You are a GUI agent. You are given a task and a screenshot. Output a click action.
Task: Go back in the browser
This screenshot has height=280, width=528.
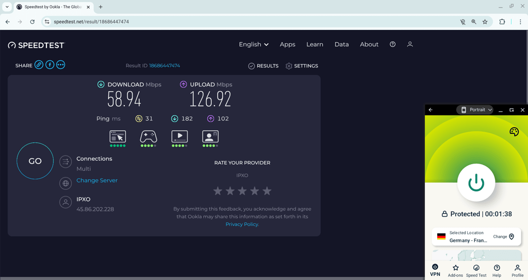pyautogui.click(x=7, y=22)
